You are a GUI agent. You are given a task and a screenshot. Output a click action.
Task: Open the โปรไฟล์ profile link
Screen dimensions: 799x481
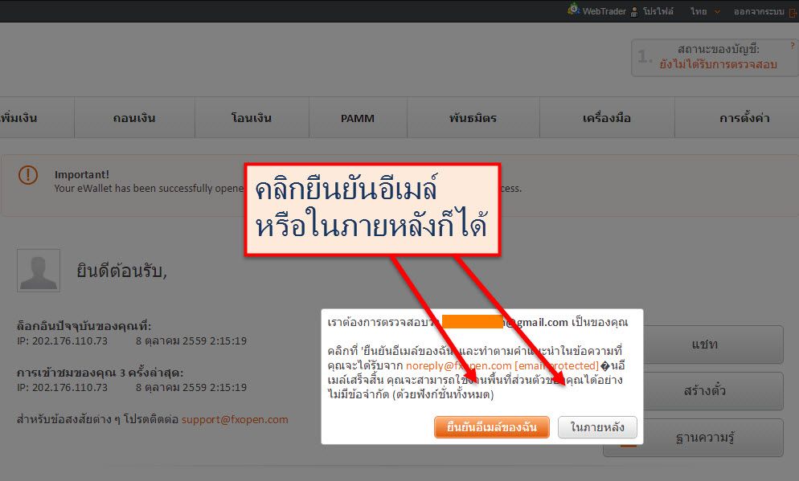(658, 11)
